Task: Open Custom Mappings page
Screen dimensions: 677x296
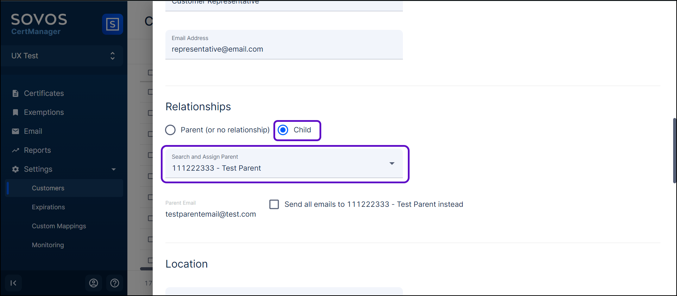Action: tap(59, 226)
